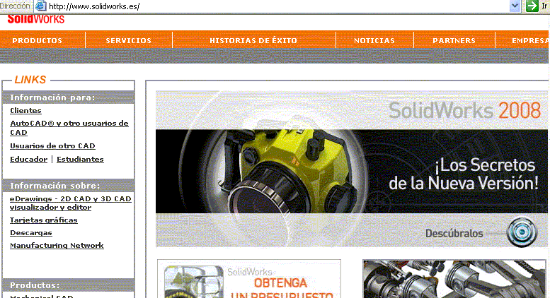Open the NOTICIAS menu
550x298 pixels.
pyautogui.click(x=374, y=40)
